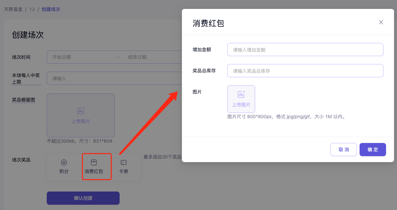397x210 pixels.
Task: Confirm the dialog with 确定
Action: coord(372,150)
